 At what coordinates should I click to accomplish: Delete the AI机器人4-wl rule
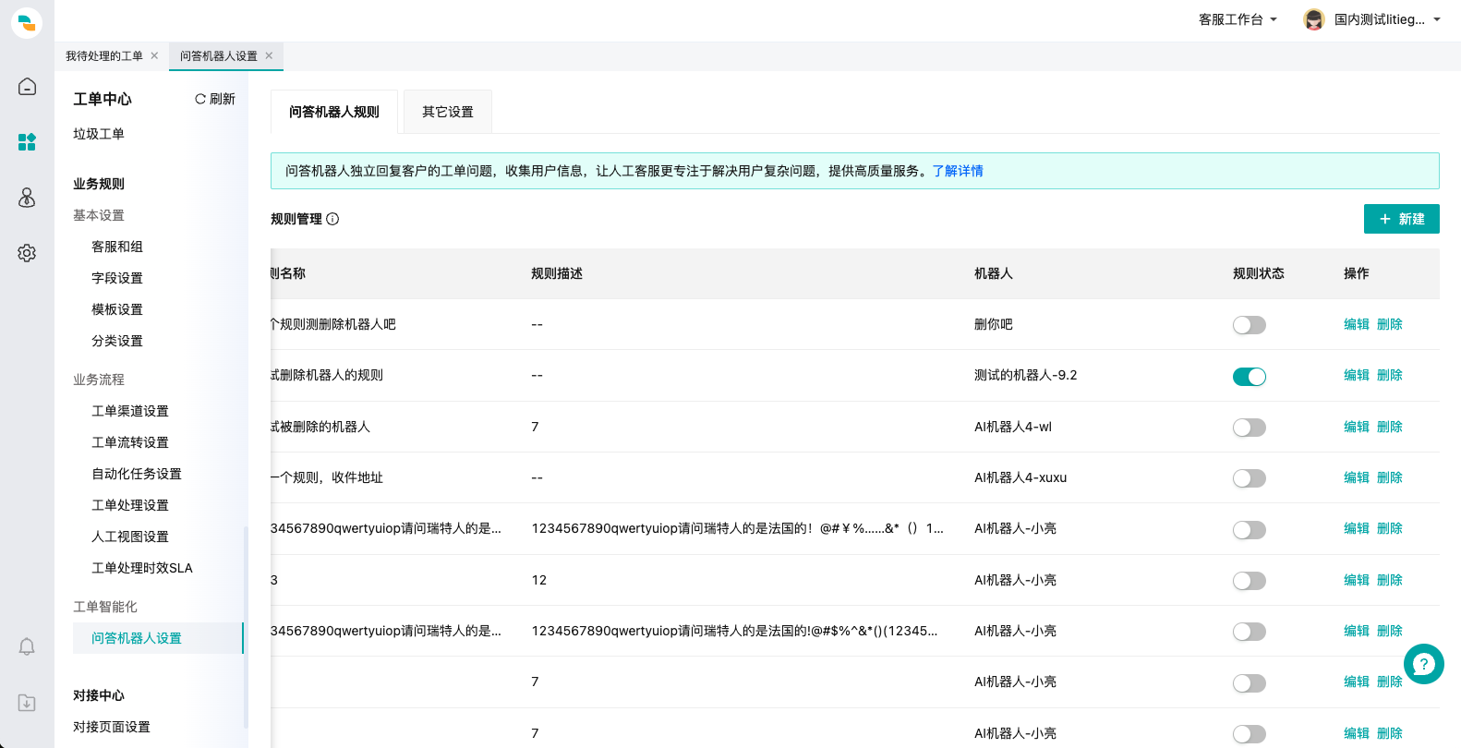tap(1390, 427)
